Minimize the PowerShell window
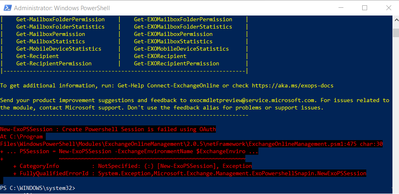The width and height of the screenshot is (399, 194). point(341,8)
